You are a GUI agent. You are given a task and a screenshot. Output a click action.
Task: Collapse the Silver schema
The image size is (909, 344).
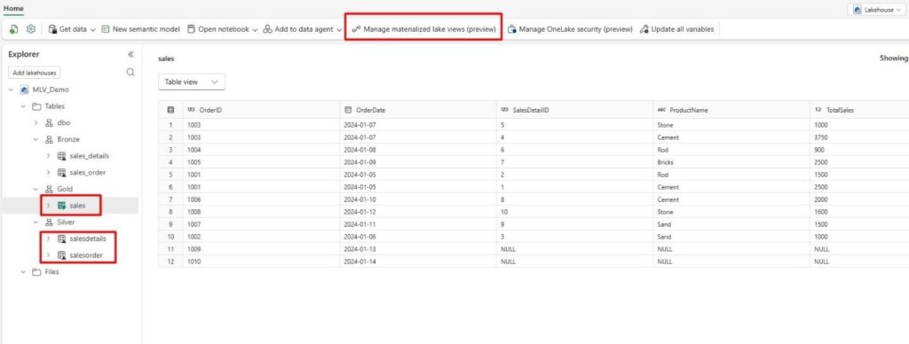tap(36, 222)
